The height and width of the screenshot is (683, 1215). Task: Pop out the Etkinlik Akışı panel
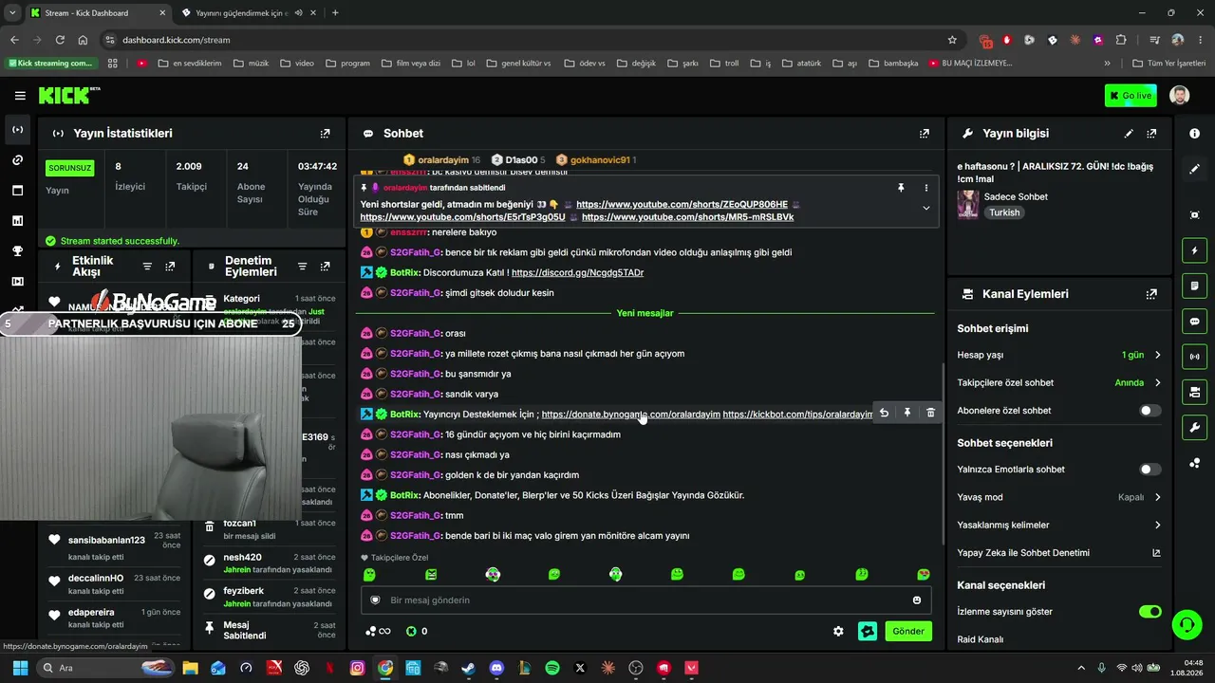click(x=170, y=267)
